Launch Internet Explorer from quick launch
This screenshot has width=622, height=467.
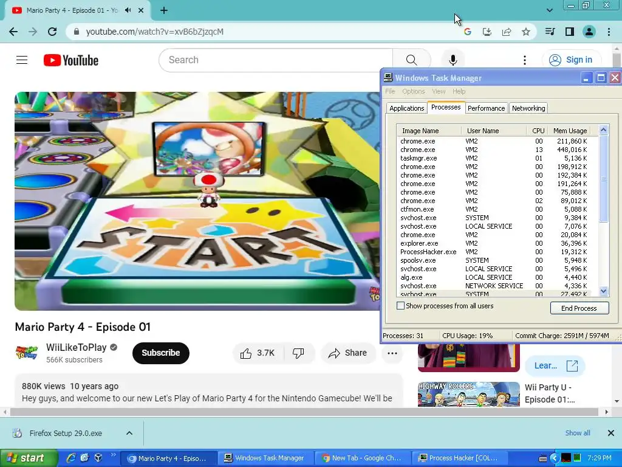coord(71,458)
